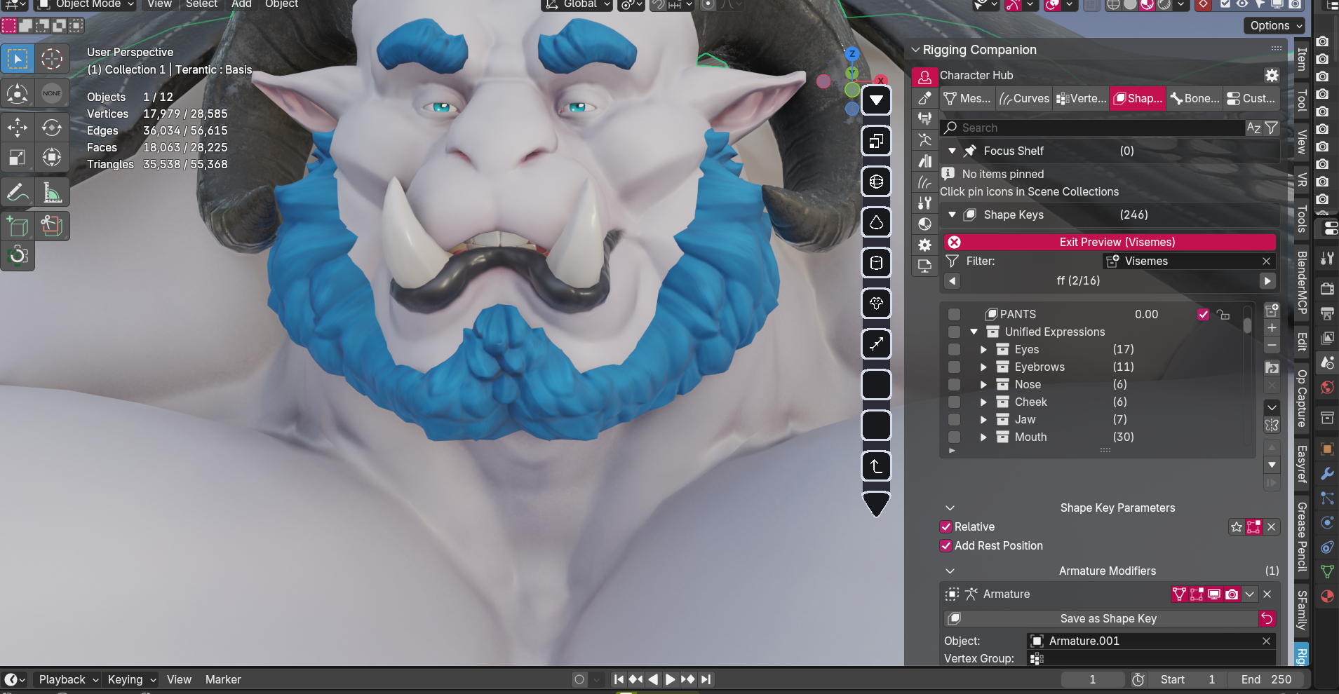Viewport: 1339px width, 694px height.
Task: Select the Add Cube tool
Action: (18, 226)
